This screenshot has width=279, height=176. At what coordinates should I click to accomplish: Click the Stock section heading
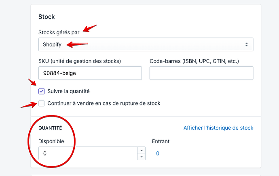pyautogui.click(x=46, y=17)
